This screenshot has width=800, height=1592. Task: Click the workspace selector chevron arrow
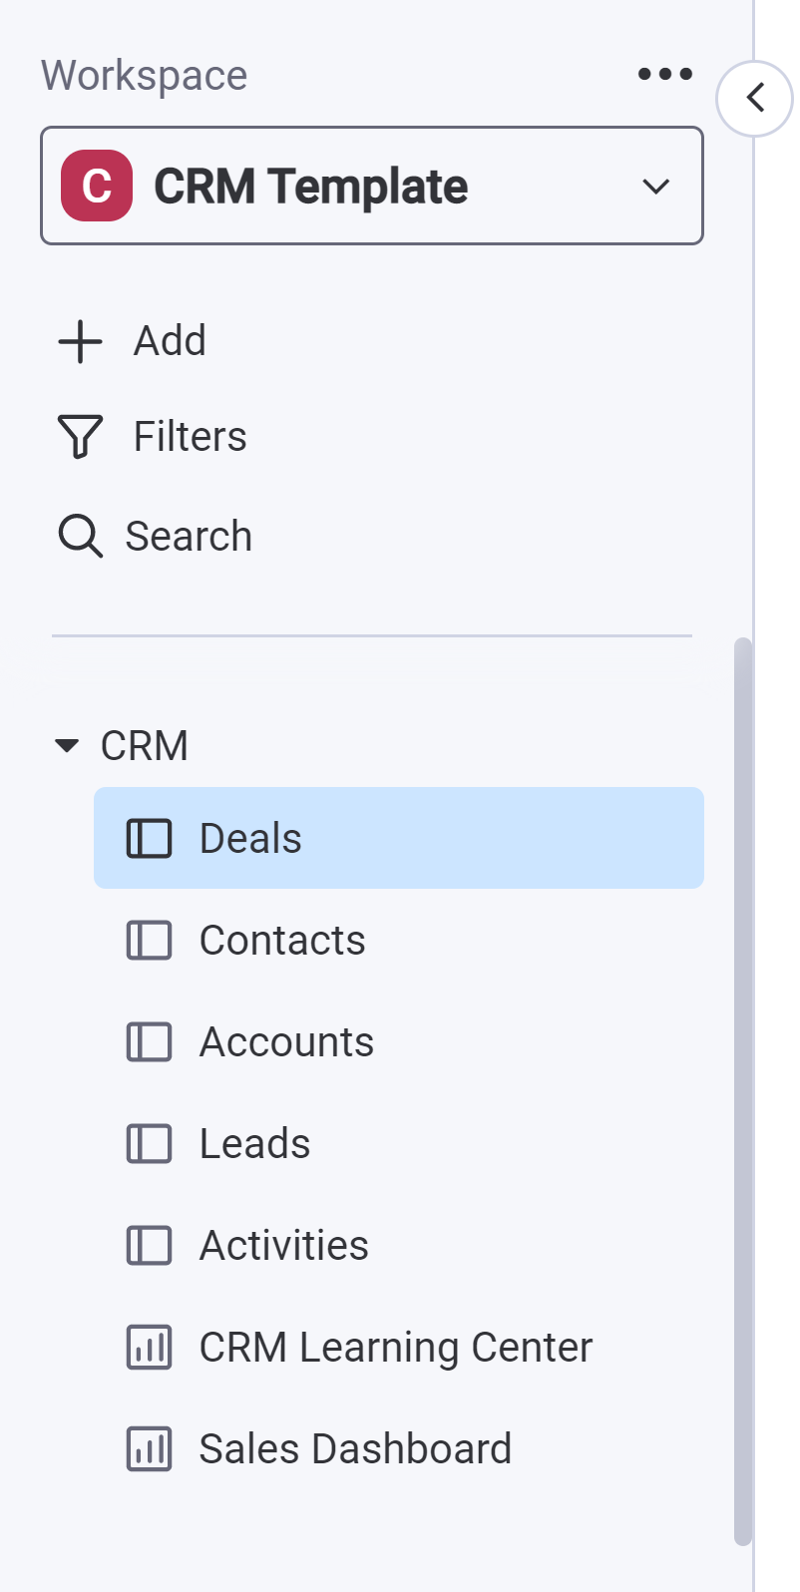coord(655,187)
